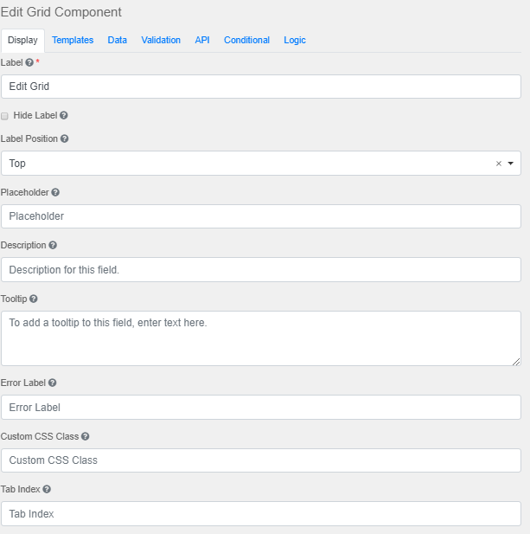
Task: Switch to the Templates tab
Action: (73, 40)
